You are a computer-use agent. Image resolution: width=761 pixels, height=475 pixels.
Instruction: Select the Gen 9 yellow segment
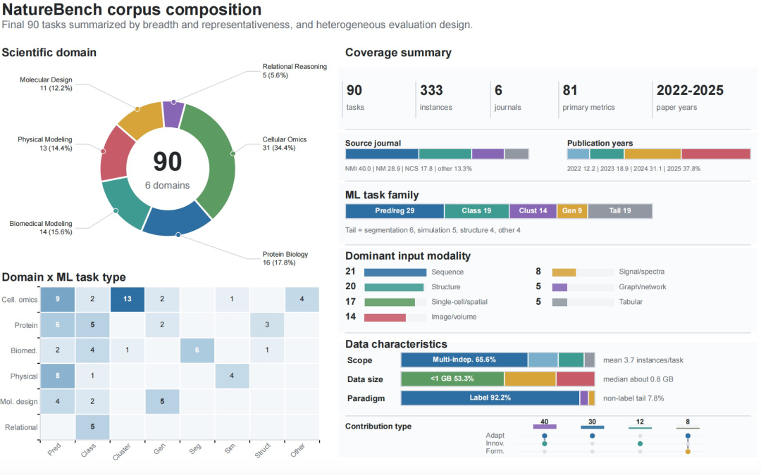[x=572, y=211]
